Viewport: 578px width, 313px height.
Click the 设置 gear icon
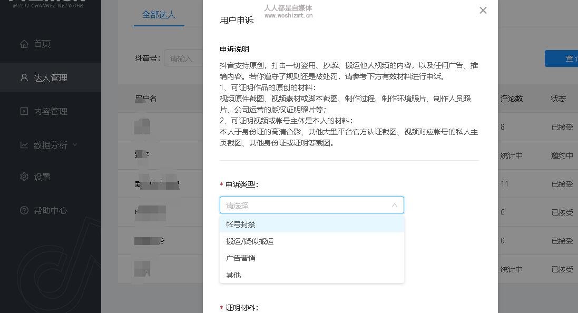24,177
